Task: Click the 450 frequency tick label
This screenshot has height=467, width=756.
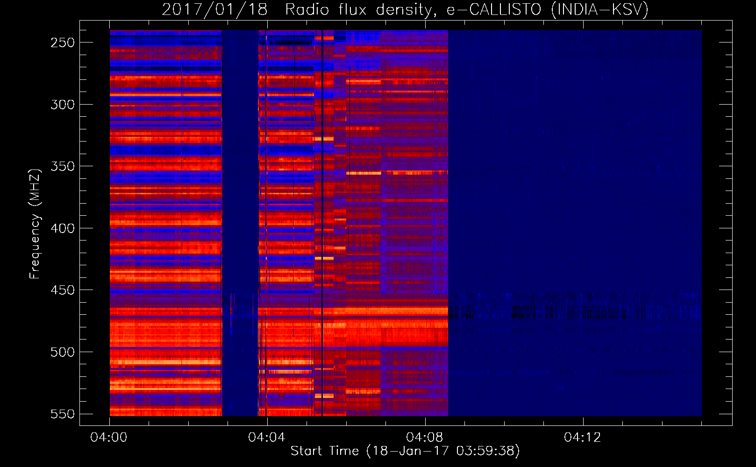Action: (x=63, y=290)
